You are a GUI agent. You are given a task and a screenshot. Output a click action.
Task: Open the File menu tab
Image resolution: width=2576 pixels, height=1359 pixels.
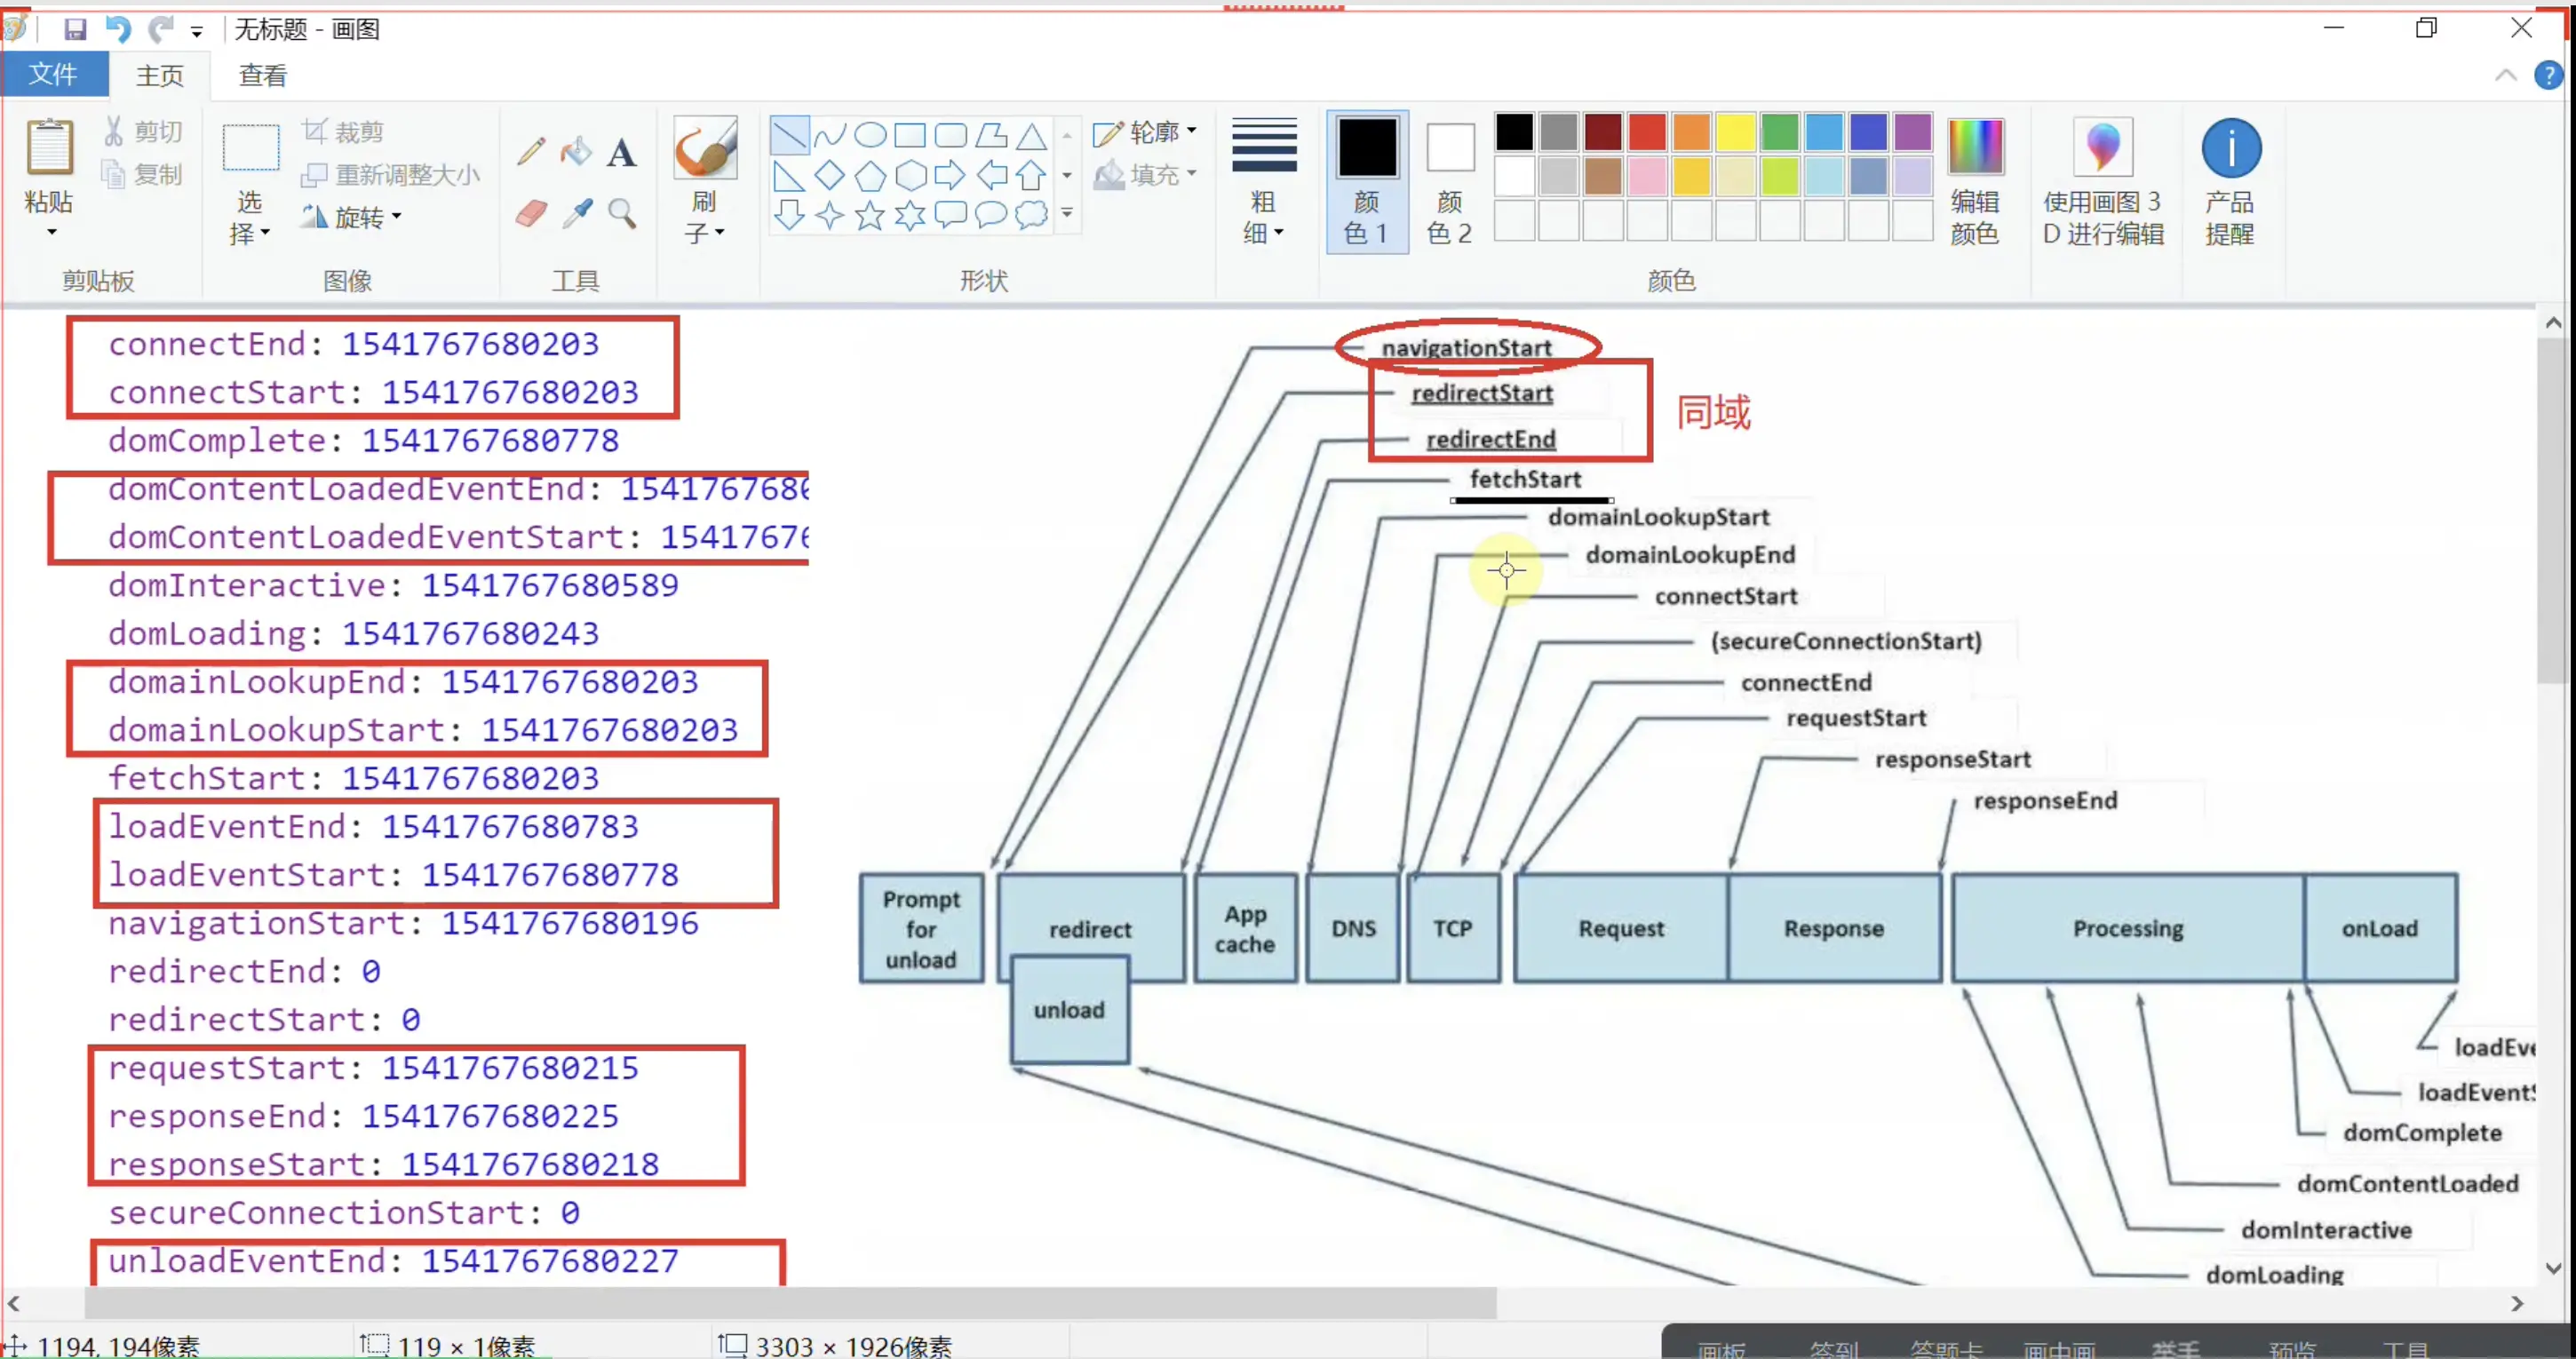53,74
